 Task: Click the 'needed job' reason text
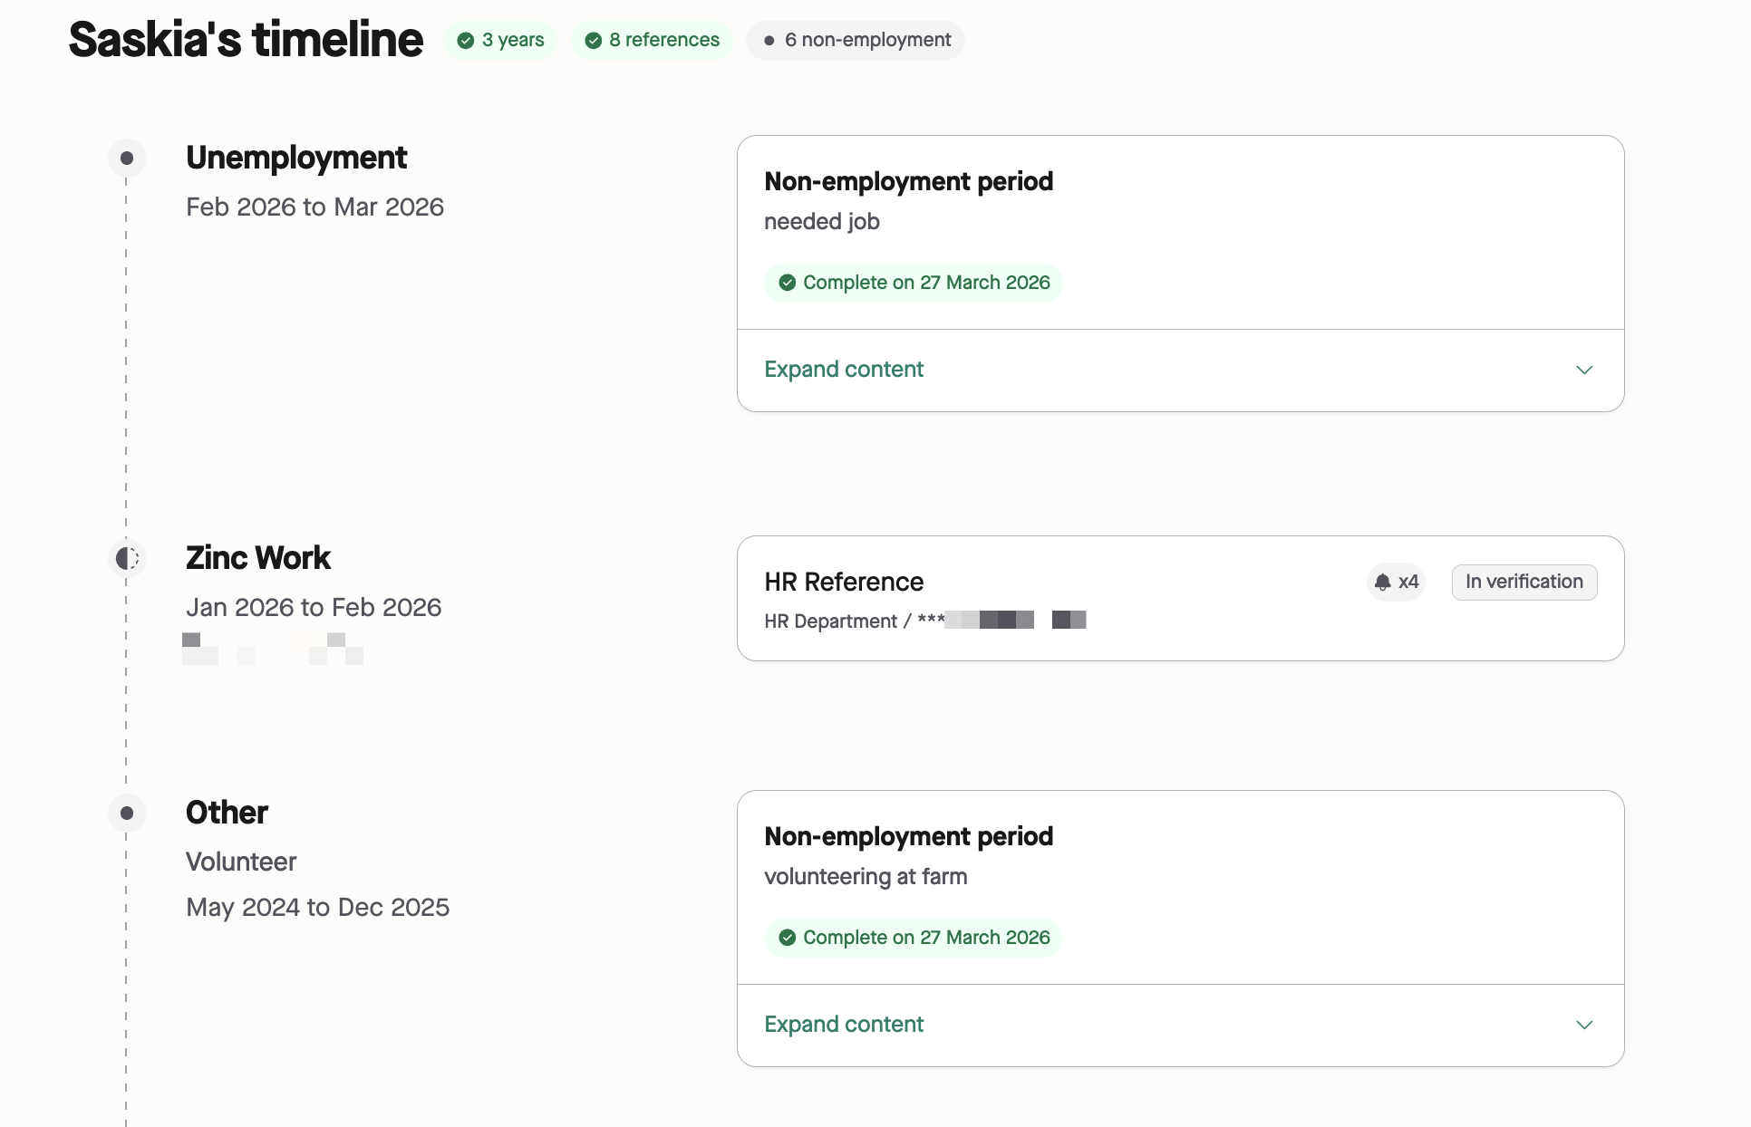pos(822,222)
